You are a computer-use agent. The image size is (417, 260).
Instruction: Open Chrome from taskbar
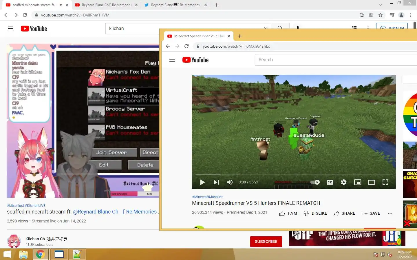coord(40,255)
